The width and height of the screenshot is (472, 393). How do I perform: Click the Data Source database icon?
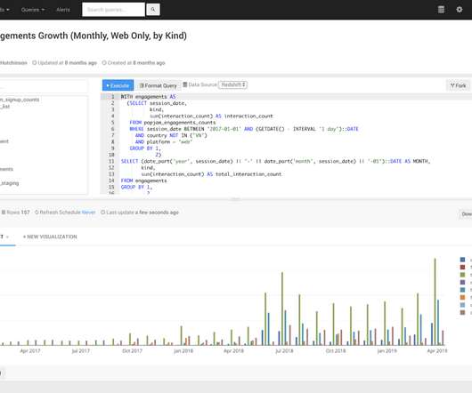pos(185,84)
